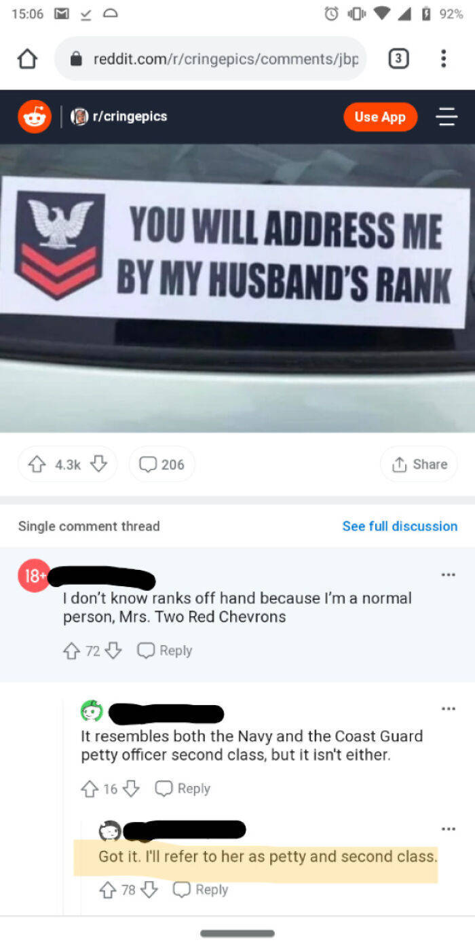Expand options for highlighted bottom comment
475x951 pixels.
tap(448, 829)
